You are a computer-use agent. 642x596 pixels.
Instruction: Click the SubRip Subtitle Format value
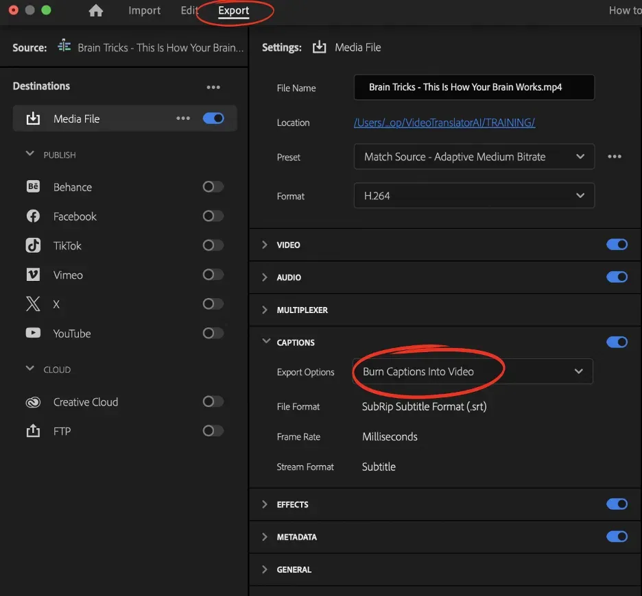[x=424, y=407]
